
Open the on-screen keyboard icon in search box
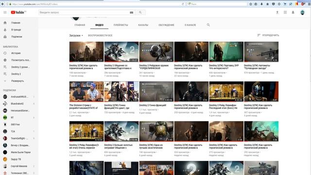(x=132, y=13)
